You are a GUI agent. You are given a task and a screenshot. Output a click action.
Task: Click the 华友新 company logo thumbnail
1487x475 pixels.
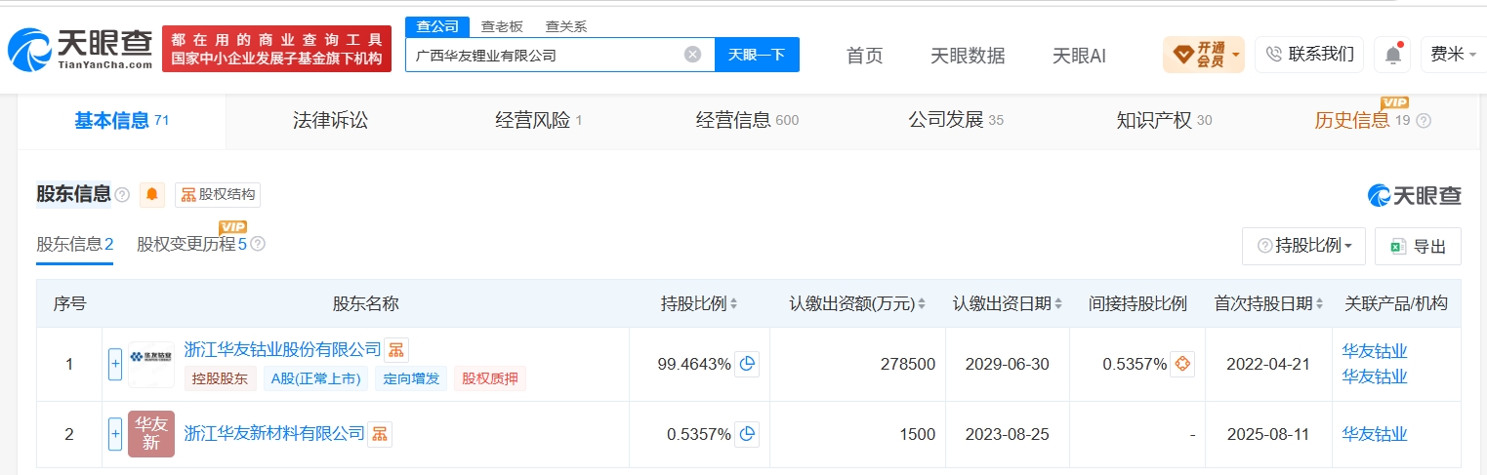[x=151, y=434]
